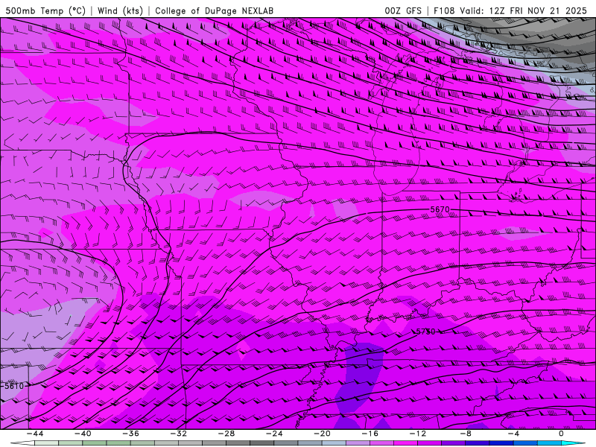
Task: Click the '12Z FRI NOV 21 2025' valid time
Action: click(x=538, y=10)
